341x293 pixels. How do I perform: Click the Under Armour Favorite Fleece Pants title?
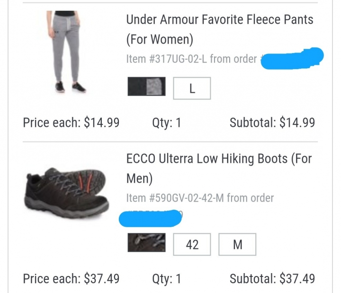(x=220, y=29)
